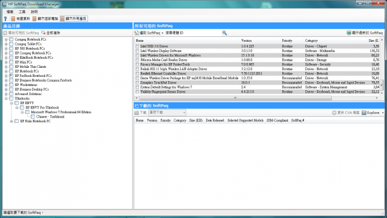Sort the available SoftPaq list by Priority column
The image size is (387, 218).
click(292, 41)
